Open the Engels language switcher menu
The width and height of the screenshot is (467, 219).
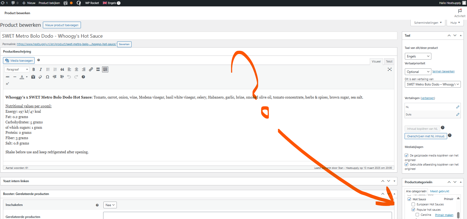coord(111,3)
